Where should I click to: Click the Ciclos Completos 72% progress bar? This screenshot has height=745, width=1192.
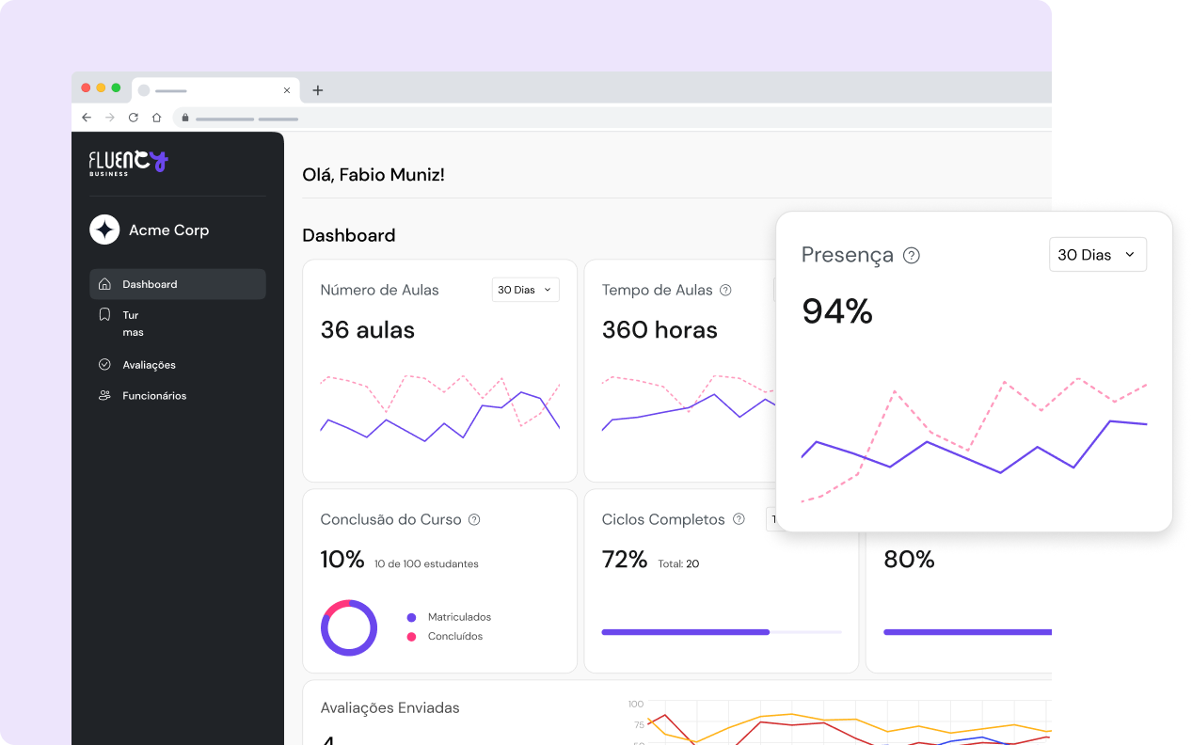point(722,632)
